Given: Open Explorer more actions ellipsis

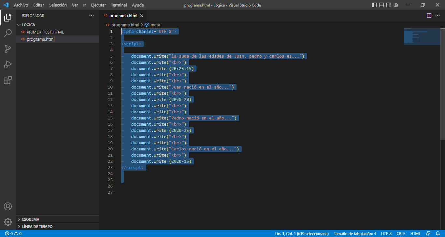Looking at the screenshot, I should coord(92,16).
